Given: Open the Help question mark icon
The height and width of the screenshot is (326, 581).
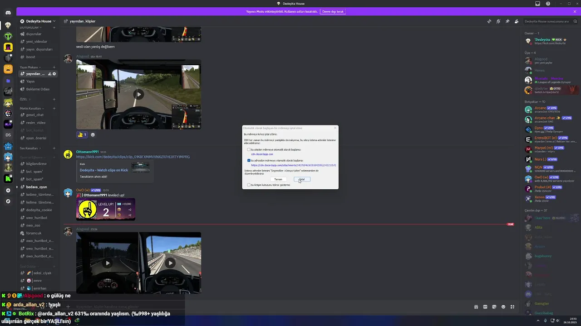Looking at the screenshot, I should point(548,4).
